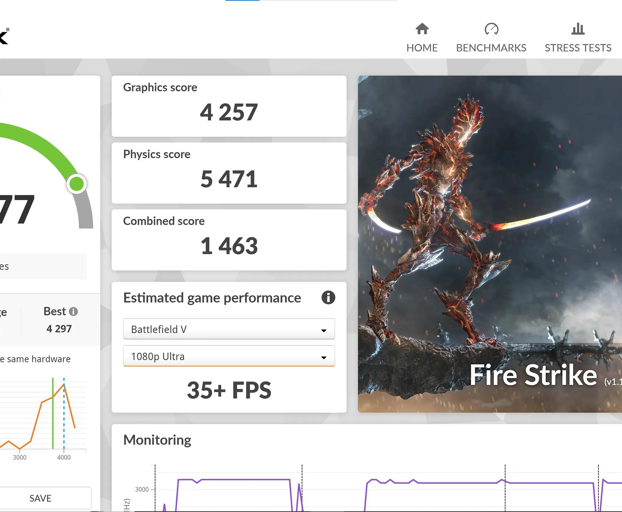Switch to the STRESS TESTS tab
622x512 pixels.
pyautogui.click(x=578, y=38)
